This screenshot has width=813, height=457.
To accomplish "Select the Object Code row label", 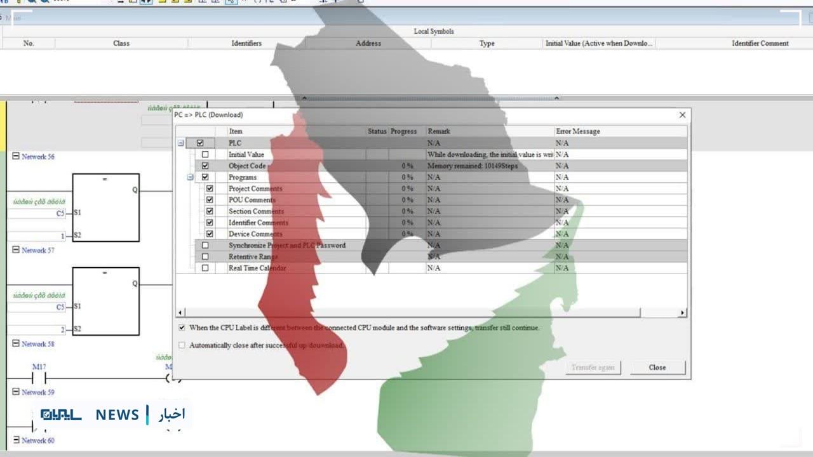I will tap(247, 166).
